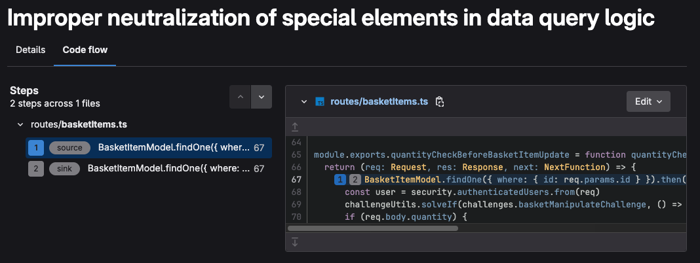Click the TypeScript file icon in header

[321, 101]
